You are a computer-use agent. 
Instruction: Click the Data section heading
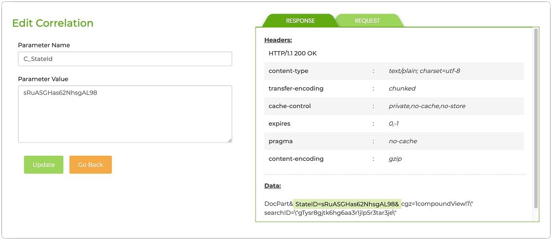click(272, 185)
